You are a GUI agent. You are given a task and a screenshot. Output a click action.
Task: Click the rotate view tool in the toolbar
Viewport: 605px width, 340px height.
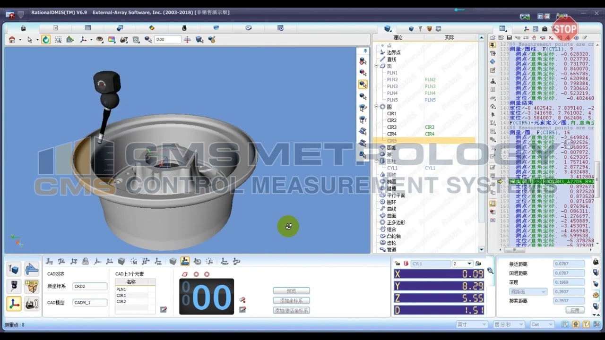46,40
